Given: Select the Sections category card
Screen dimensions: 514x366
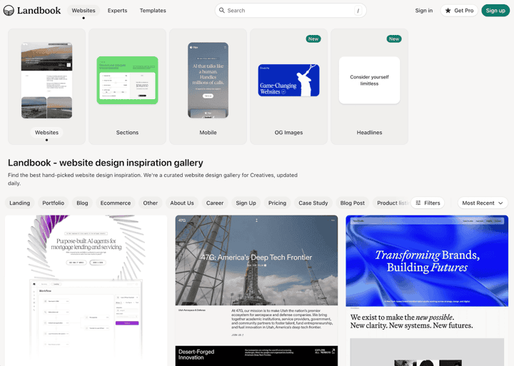Looking at the screenshot, I should pos(127,86).
